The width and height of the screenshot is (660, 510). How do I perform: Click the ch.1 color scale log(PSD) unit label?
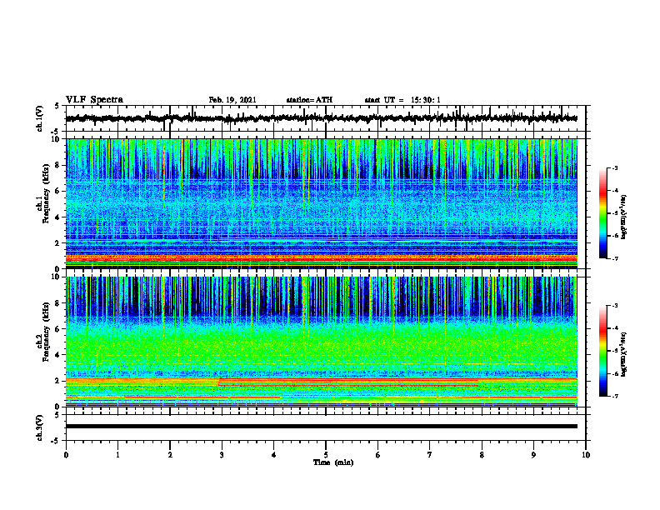coord(624,217)
